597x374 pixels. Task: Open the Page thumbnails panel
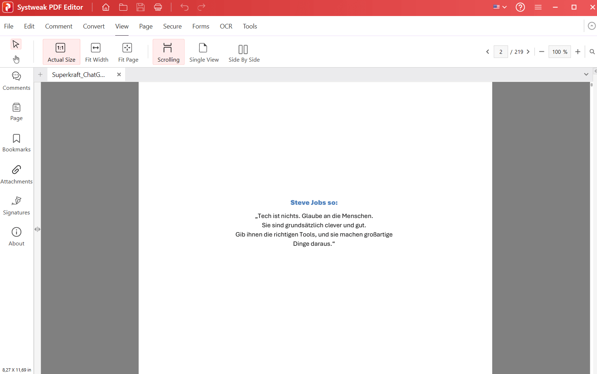(16, 111)
